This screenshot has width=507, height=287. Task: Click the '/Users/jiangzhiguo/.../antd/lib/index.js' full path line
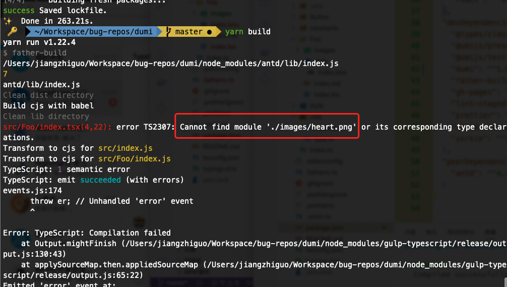(x=171, y=64)
